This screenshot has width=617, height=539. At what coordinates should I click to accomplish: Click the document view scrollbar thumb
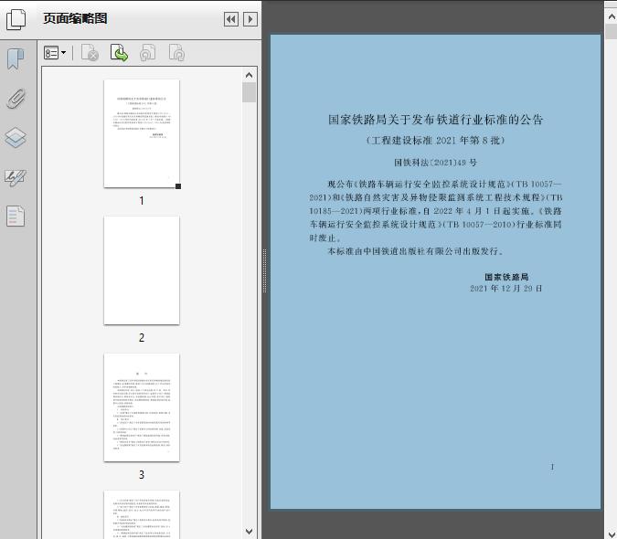tap(612, 31)
